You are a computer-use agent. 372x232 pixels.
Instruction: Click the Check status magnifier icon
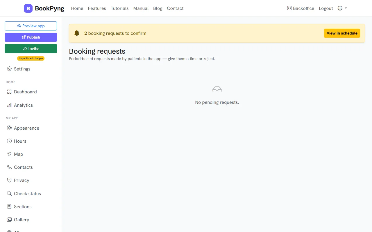pyautogui.click(x=9, y=193)
